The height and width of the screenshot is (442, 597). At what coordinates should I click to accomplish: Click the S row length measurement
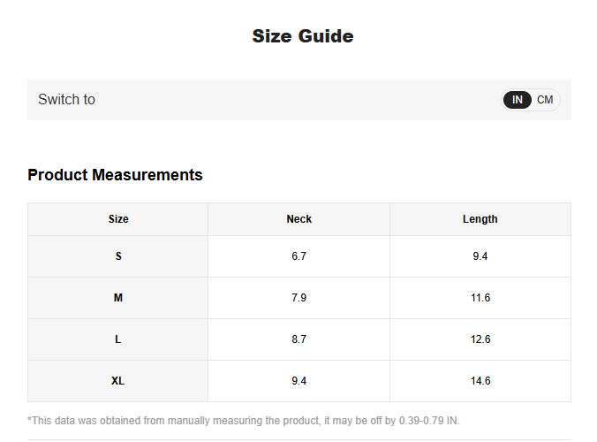[480, 256]
